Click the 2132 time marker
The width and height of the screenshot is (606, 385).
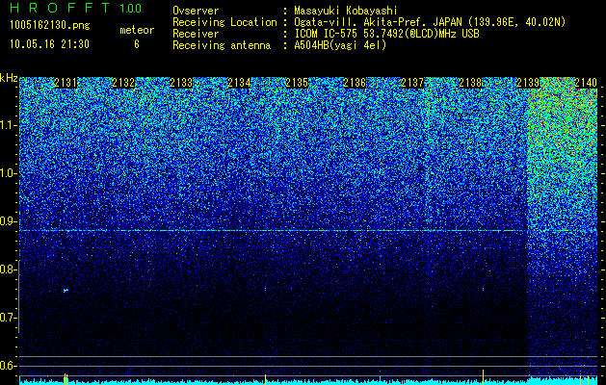click(x=123, y=83)
